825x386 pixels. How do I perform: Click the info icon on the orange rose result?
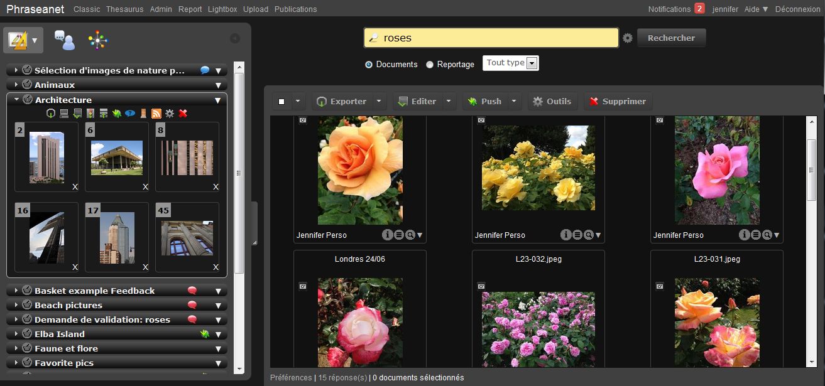pos(388,235)
